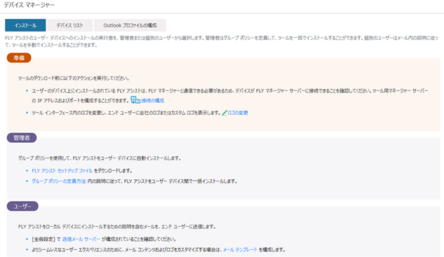Open the 送信メール サーバー link
The height and width of the screenshot is (257, 444).
coord(81,239)
